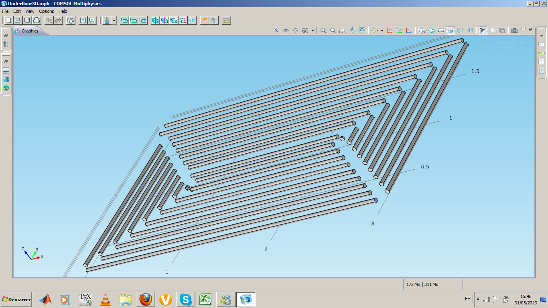Open the Options menu
This screenshot has height=308, width=548.
pyautogui.click(x=47, y=11)
